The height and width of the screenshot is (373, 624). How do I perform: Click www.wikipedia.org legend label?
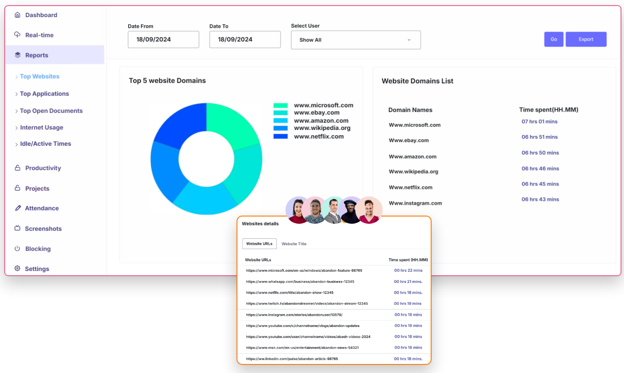pyautogui.click(x=322, y=128)
